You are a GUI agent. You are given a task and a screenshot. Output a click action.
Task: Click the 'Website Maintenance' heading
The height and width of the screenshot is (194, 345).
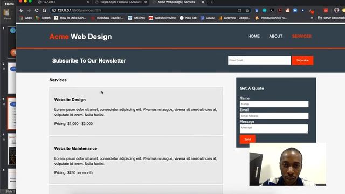pyautogui.click(x=75, y=149)
